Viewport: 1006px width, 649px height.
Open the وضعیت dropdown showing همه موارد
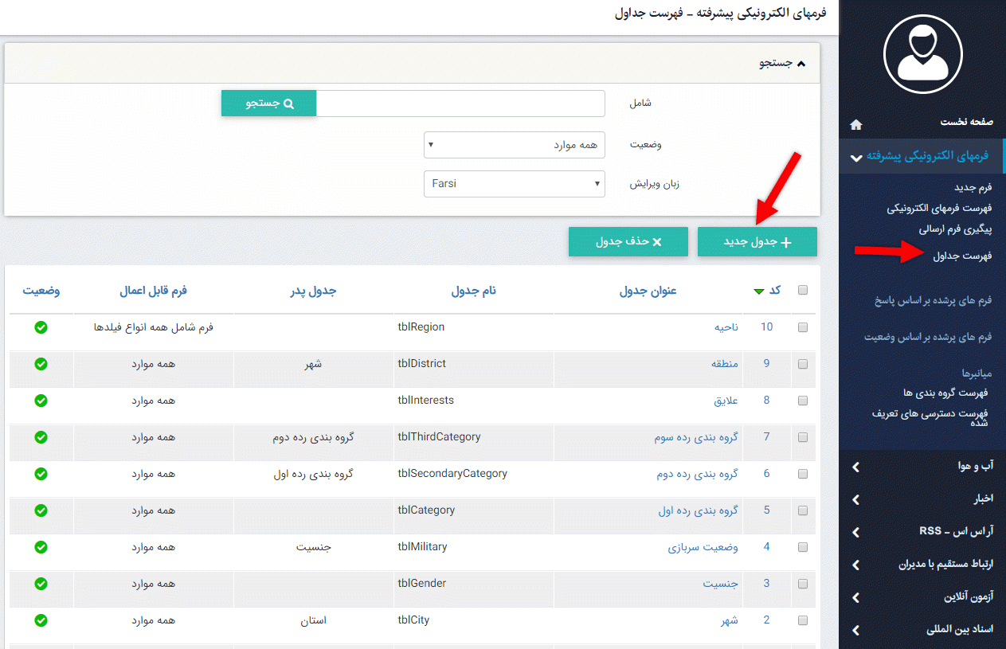pyautogui.click(x=514, y=144)
